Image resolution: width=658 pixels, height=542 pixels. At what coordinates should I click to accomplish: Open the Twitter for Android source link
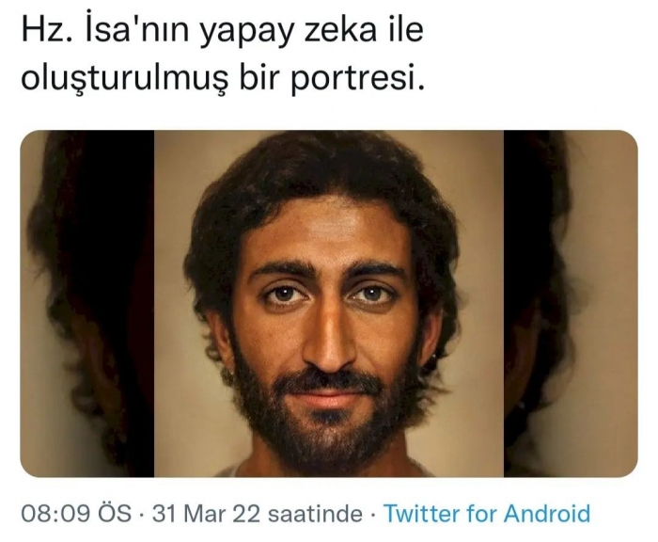[x=487, y=514]
